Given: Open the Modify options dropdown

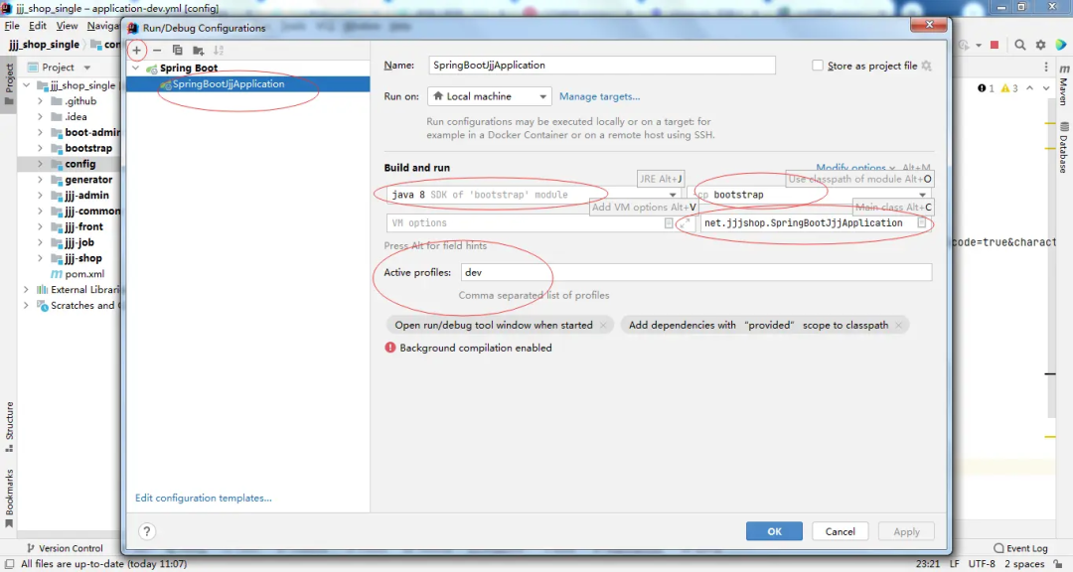Looking at the screenshot, I should coord(854,167).
